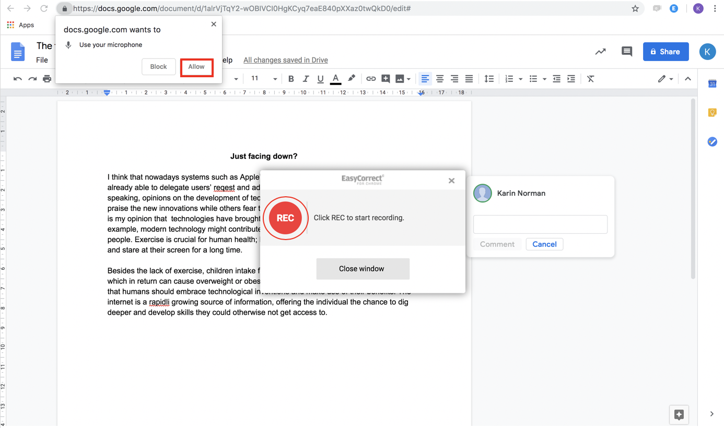Open the File menu

click(42, 60)
